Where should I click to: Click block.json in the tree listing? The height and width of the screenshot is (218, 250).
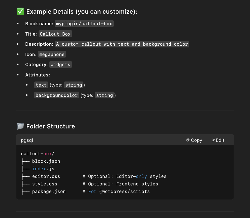click(46, 161)
